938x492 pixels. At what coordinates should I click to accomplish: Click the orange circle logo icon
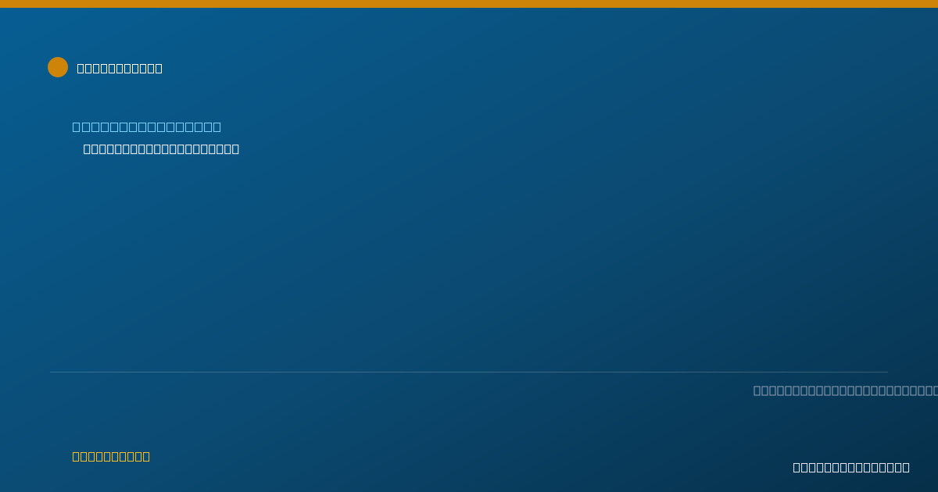[58, 67]
